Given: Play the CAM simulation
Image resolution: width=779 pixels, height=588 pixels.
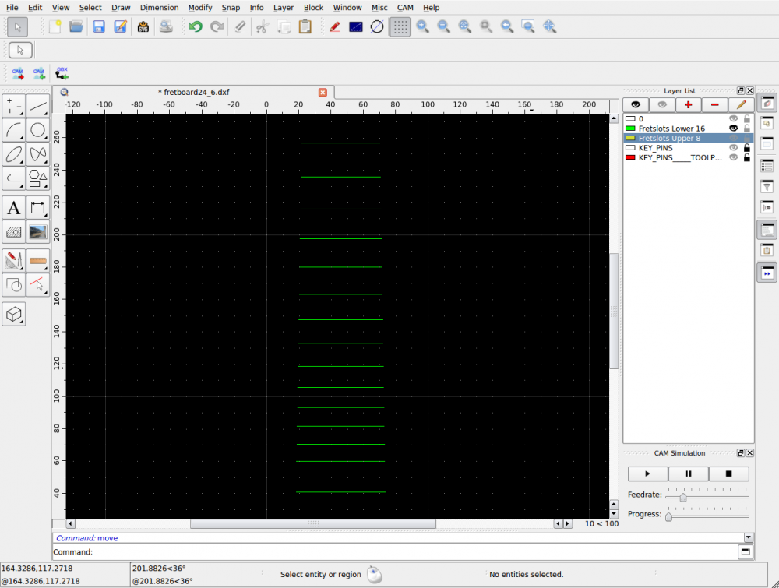Looking at the screenshot, I should click(648, 474).
